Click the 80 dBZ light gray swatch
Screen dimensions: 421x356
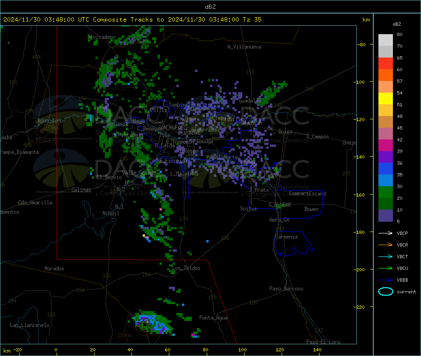point(385,40)
